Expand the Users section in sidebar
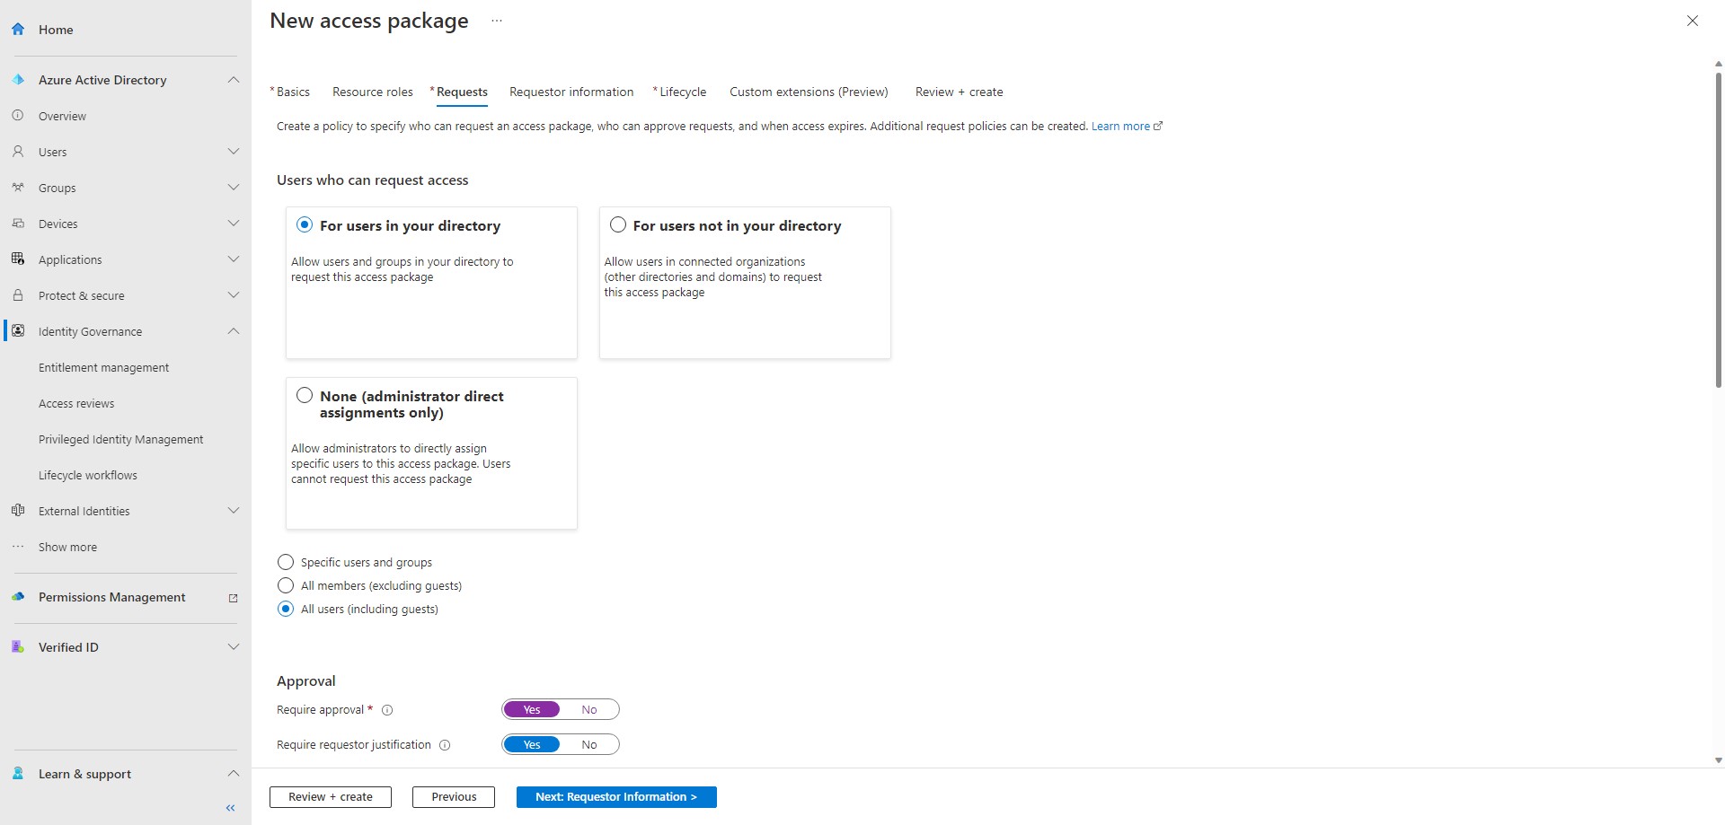1725x825 pixels. tap(234, 151)
